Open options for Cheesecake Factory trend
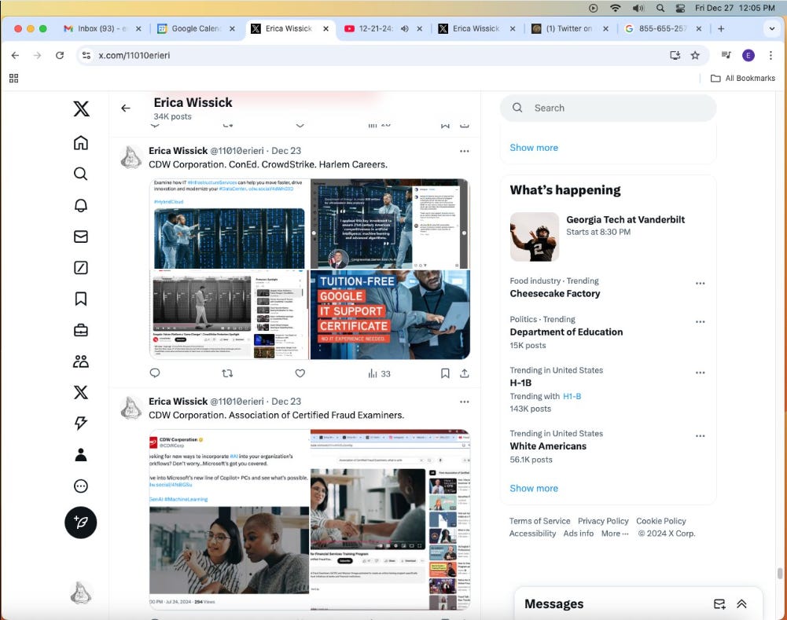Viewport: 787px width, 620px height. [701, 284]
